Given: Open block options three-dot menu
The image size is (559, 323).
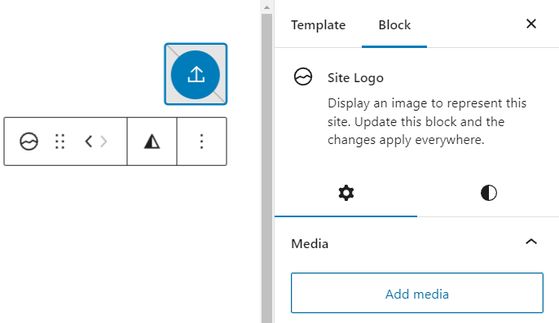Looking at the screenshot, I should (x=202, y=142).
